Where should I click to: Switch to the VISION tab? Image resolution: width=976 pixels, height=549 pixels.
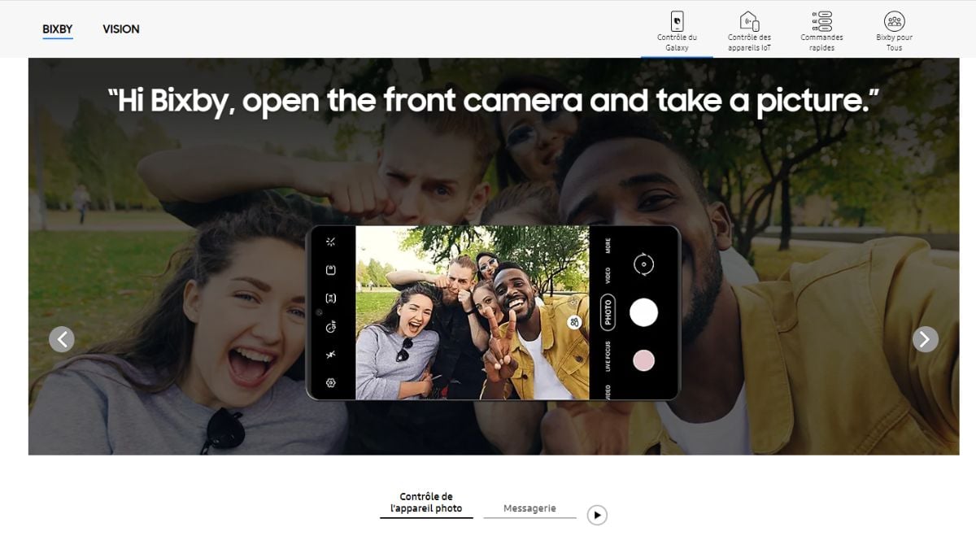(x=121, y=29)
